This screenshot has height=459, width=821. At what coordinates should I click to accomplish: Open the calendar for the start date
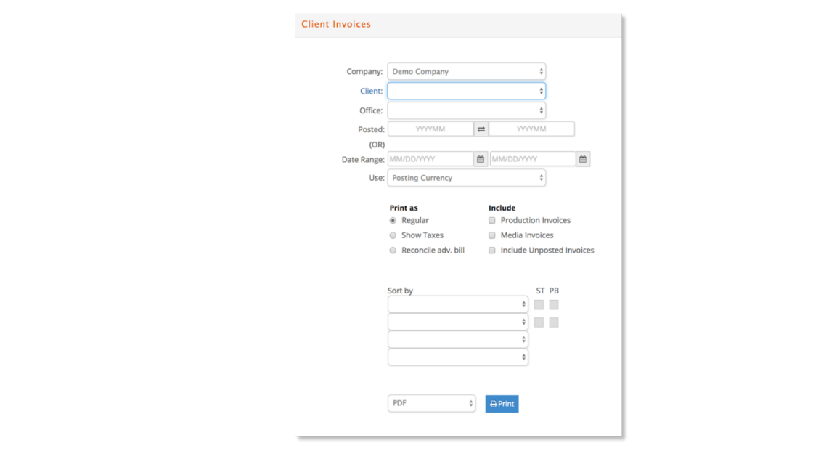[x=481, y=159]
